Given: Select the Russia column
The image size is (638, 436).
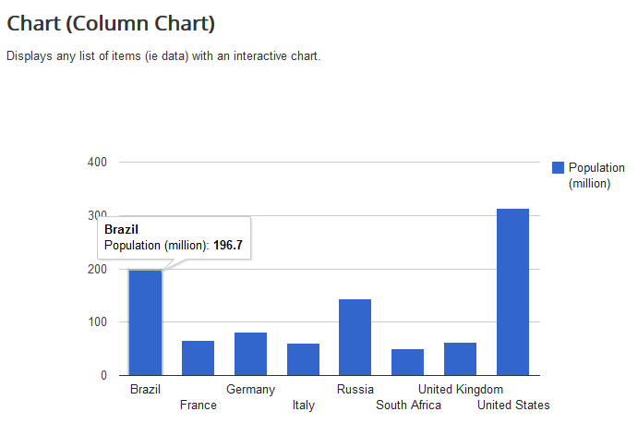Looking at the screenshot, I should coord(355,337).
